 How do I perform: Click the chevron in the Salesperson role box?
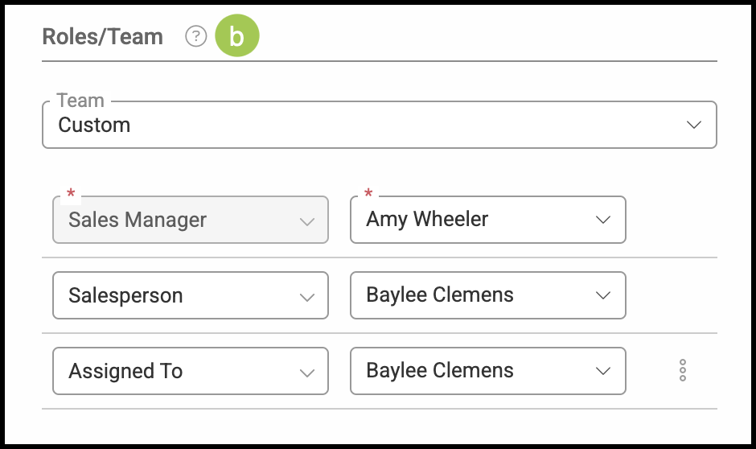pyautogui.click(x=306, y=296)
